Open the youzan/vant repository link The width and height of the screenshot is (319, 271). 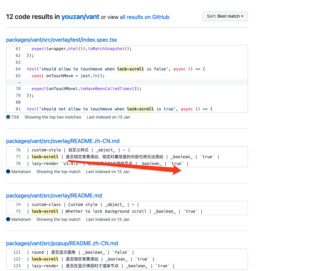(x=80, y=17)
